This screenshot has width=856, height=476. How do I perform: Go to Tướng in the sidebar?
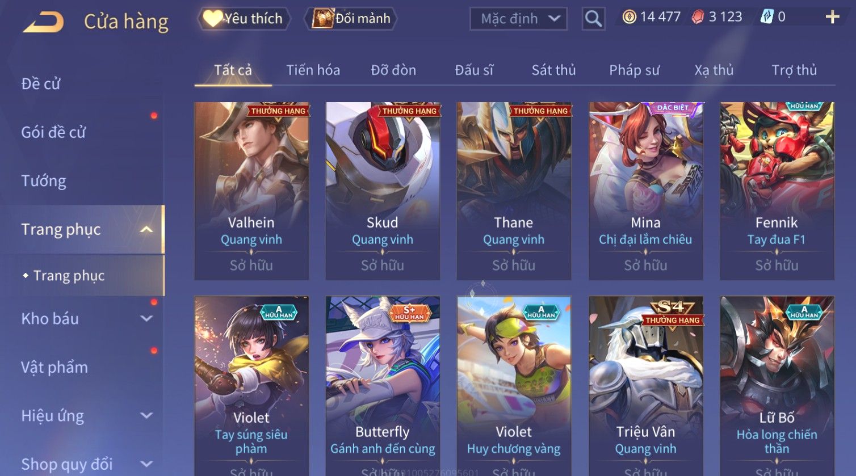coord(44,181)
